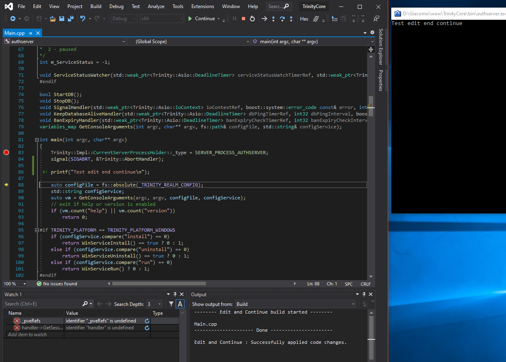The height and width of the screenshot is (362, 506).
Task: Toggle match case in the Watch search
Action: tap(180, 303)
